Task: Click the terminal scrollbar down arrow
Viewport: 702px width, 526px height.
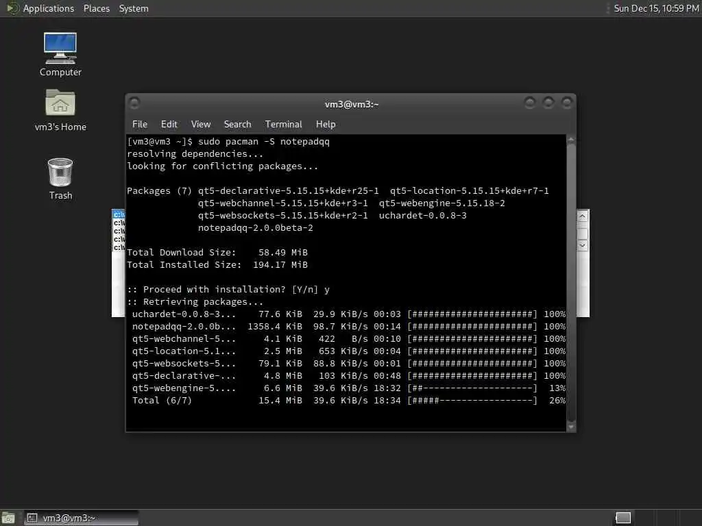Action: (571, 427)
